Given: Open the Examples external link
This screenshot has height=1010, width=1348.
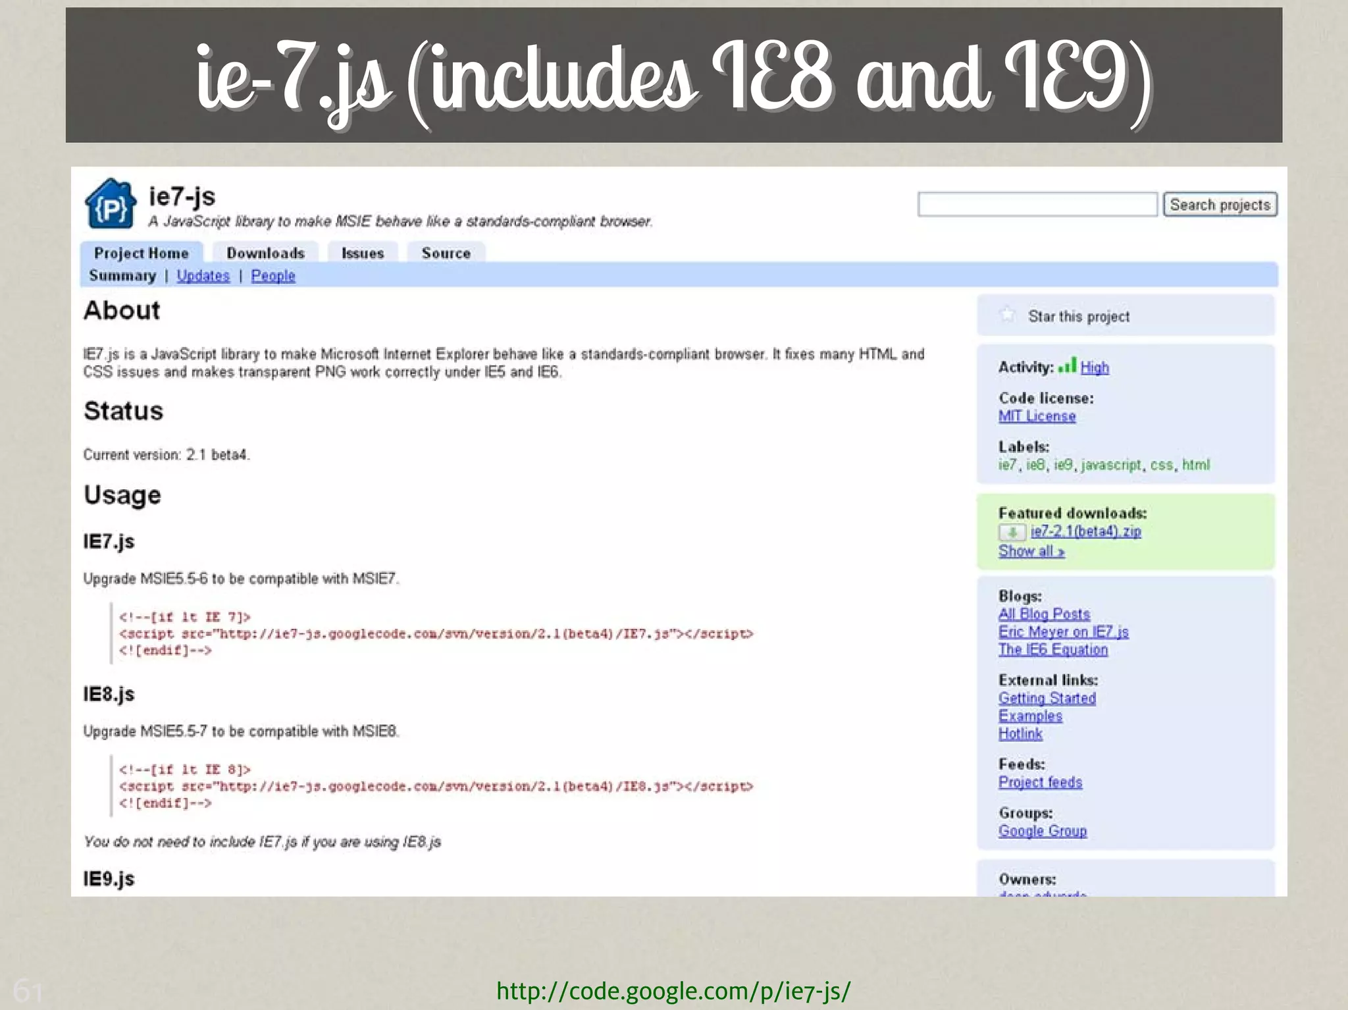Looking at the screenshot, I should click(x=1030, y=716).
